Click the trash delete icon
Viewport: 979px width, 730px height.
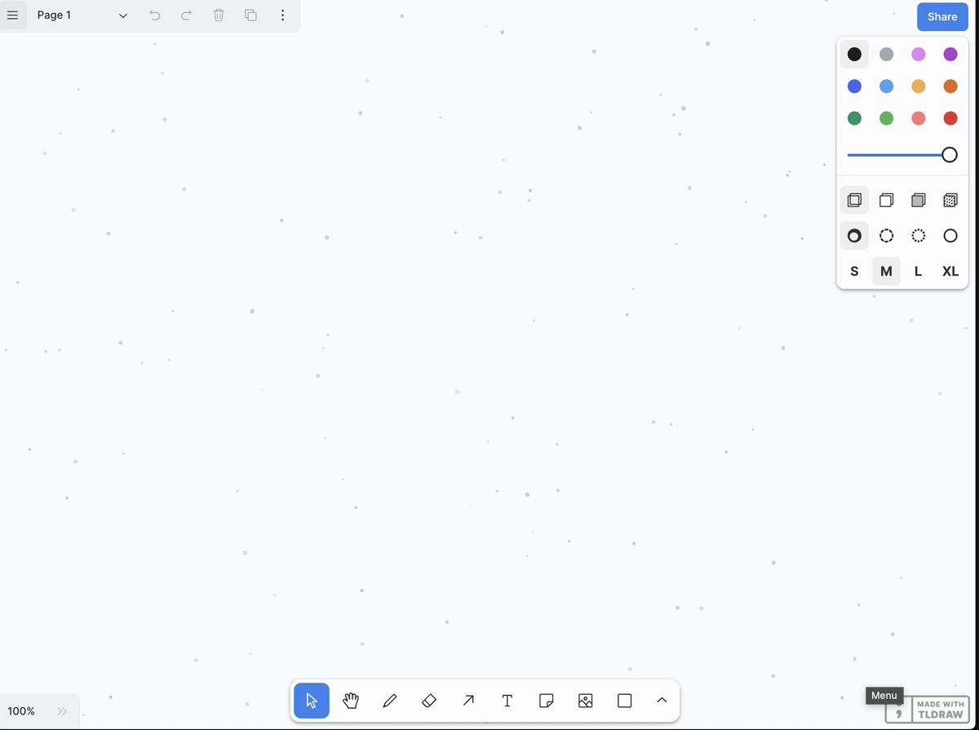click(x=219, y=15)
